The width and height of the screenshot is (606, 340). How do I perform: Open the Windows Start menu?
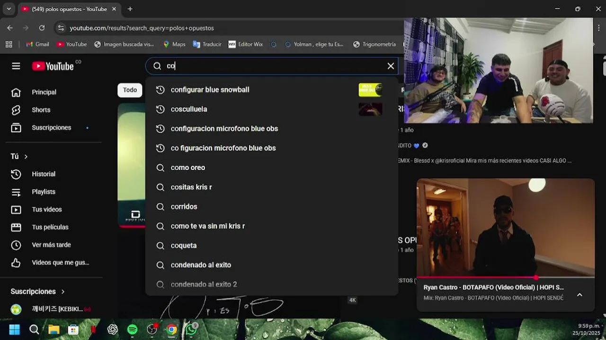pyautogui.click(x=15, y=329)
